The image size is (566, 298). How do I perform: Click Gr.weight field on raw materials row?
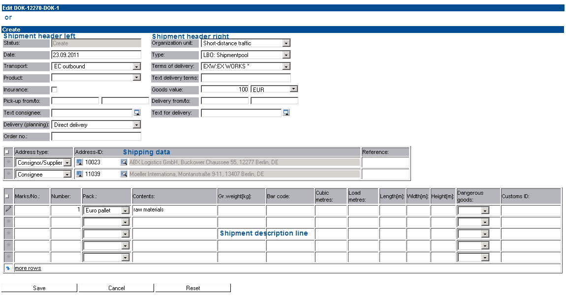point(242,210)
